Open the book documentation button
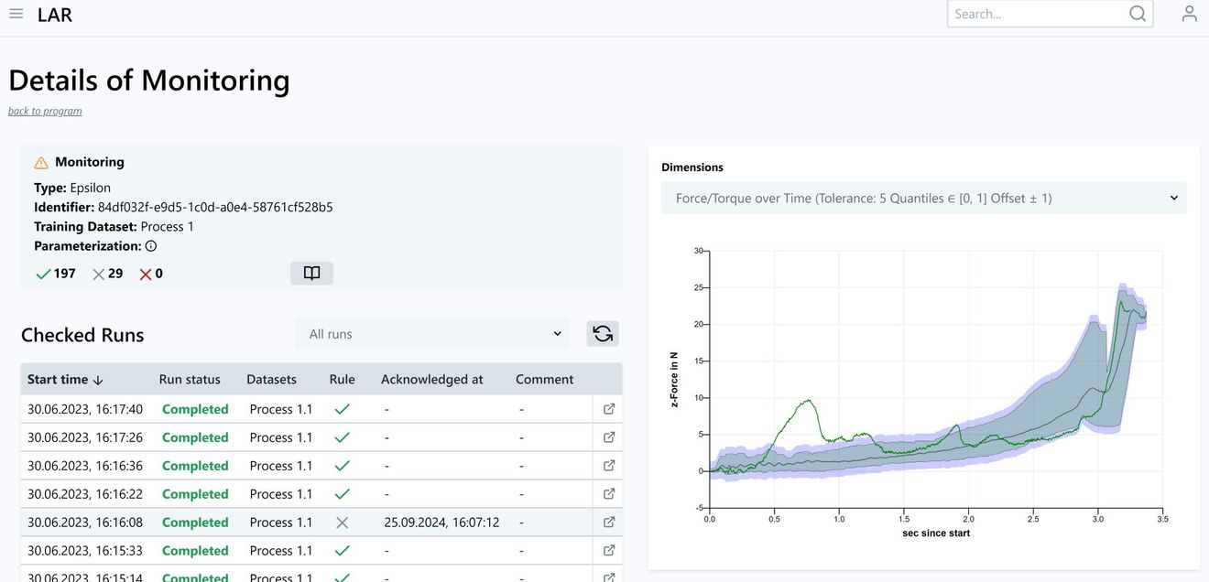This screenshot has width=1209, height=582. click(311, 274)
